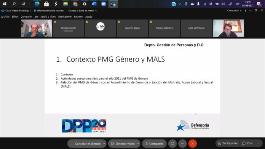265x149 pixels.
Task: Open the Chat panel
Action: 247,143
